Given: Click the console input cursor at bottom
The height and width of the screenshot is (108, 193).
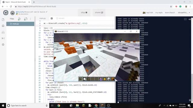Looking at the screenshot, I should [x=118, y=102].
